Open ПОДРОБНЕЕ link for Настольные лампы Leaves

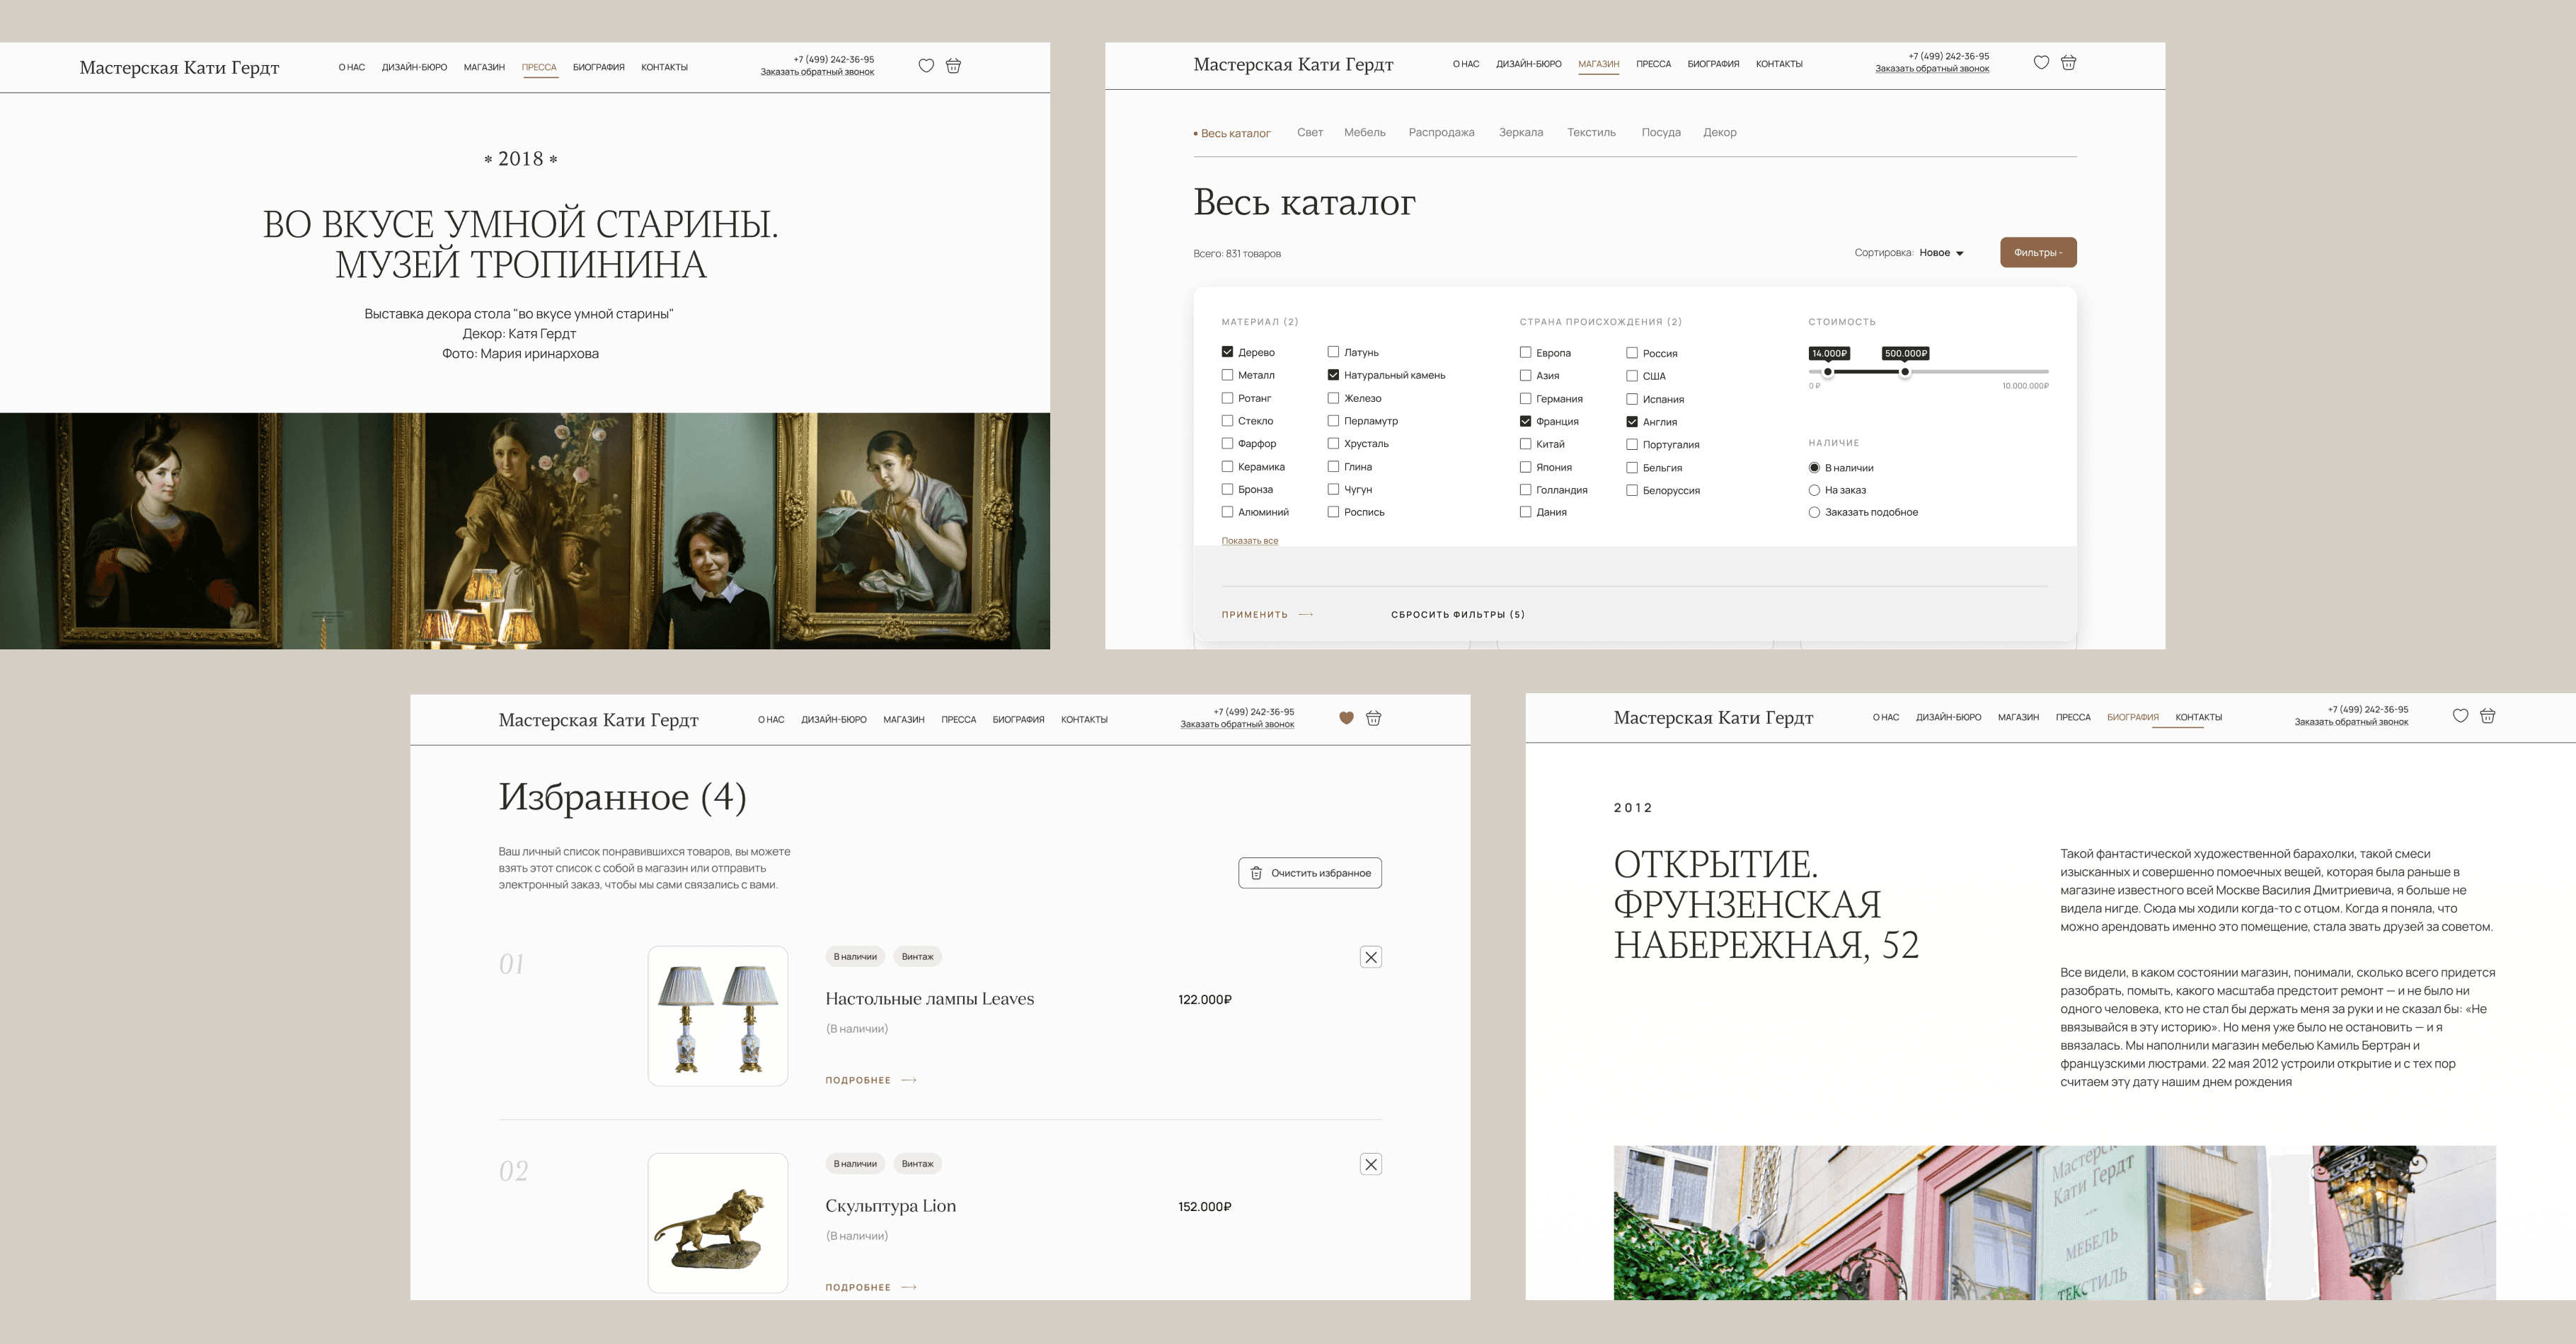(858, 1080)
